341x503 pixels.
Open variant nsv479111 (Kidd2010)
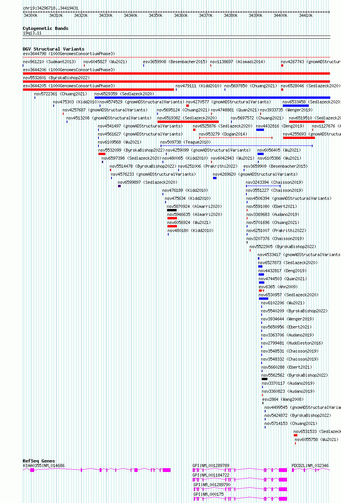click(198, 86)
